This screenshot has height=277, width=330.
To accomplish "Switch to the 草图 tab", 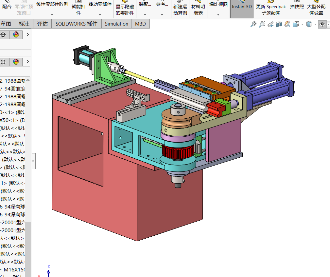I will click(x=6, y=24).
